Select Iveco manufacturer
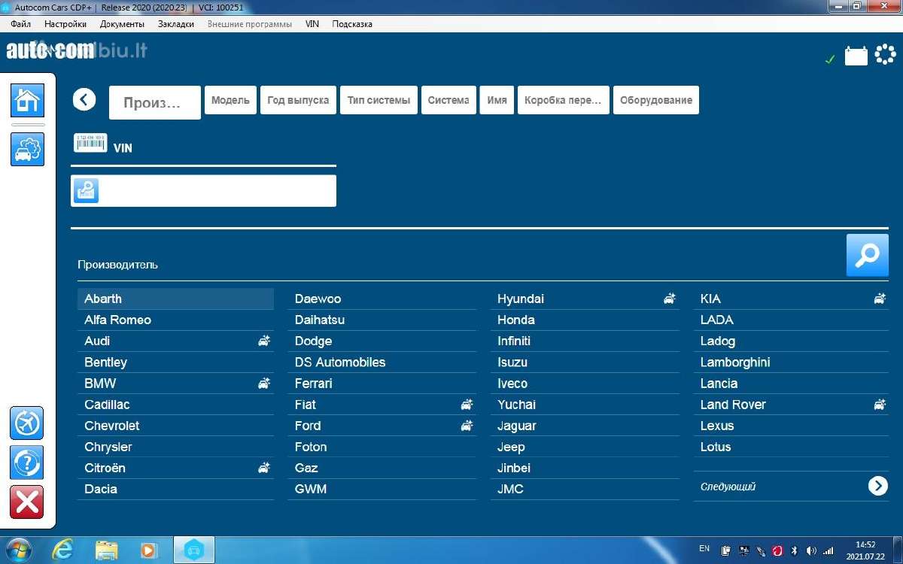Image resolution: width=903 pixels, height=564 pixels. tap(585, 383)
